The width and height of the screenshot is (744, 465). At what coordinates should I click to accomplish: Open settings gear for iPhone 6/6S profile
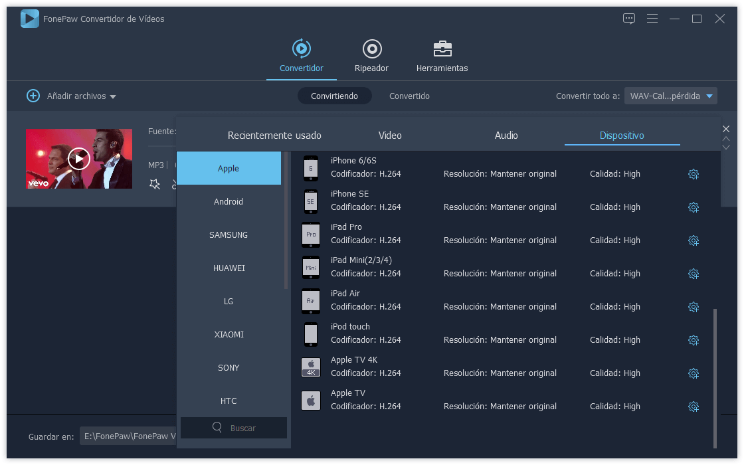(694, 174)
